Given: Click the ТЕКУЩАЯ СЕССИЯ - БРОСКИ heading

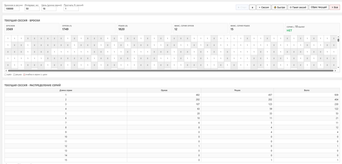Looking at the screenshot, I should pyautogui.click(x=22, y=20).
